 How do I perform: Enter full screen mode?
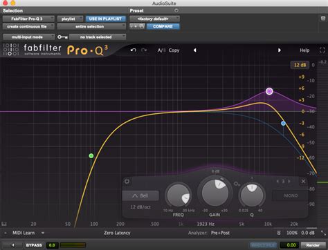[322, 50]
